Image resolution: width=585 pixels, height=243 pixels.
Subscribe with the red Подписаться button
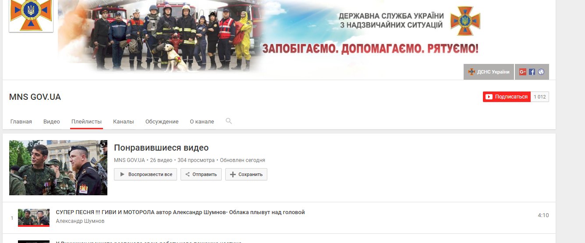tap(507, 97)
